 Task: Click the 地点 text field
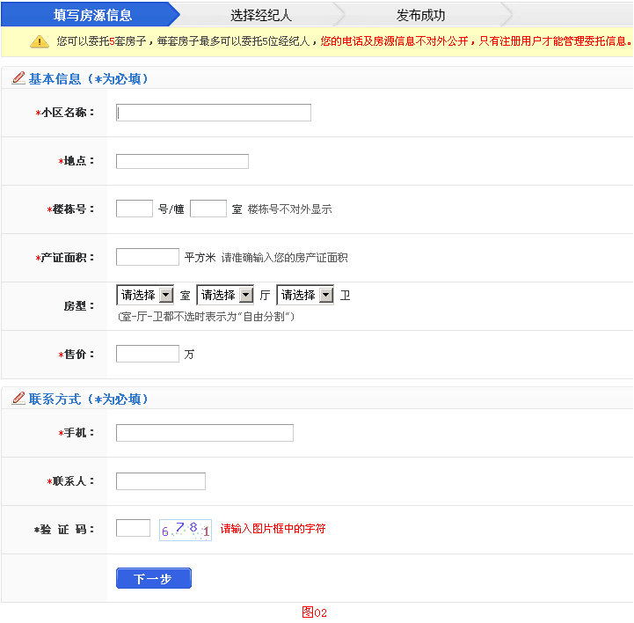(182, 161)
